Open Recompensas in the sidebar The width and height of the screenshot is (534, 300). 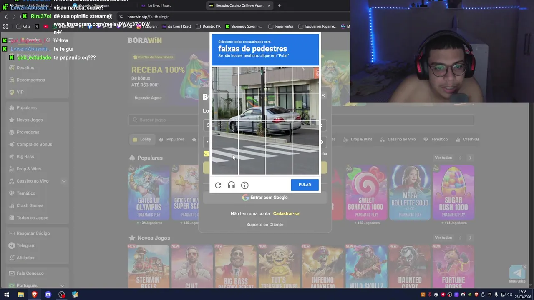[x=30, y=80]
